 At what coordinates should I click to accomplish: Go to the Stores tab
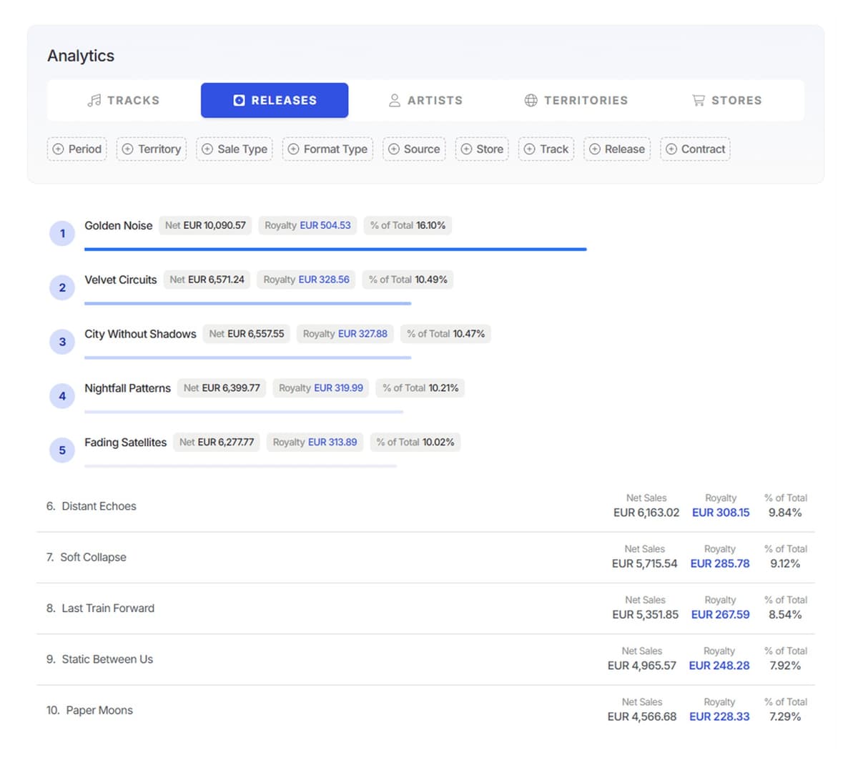(727, 100)
